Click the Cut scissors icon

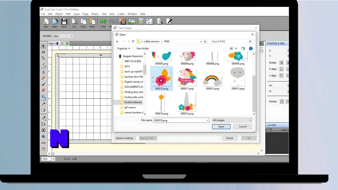(x=74, y=22)
